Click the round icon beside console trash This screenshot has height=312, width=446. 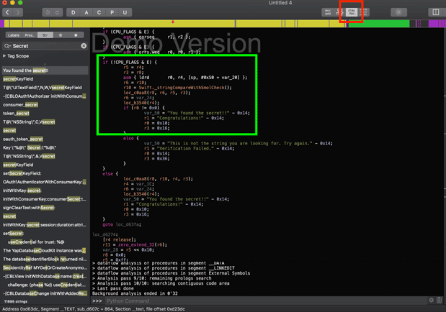point(431,300)
